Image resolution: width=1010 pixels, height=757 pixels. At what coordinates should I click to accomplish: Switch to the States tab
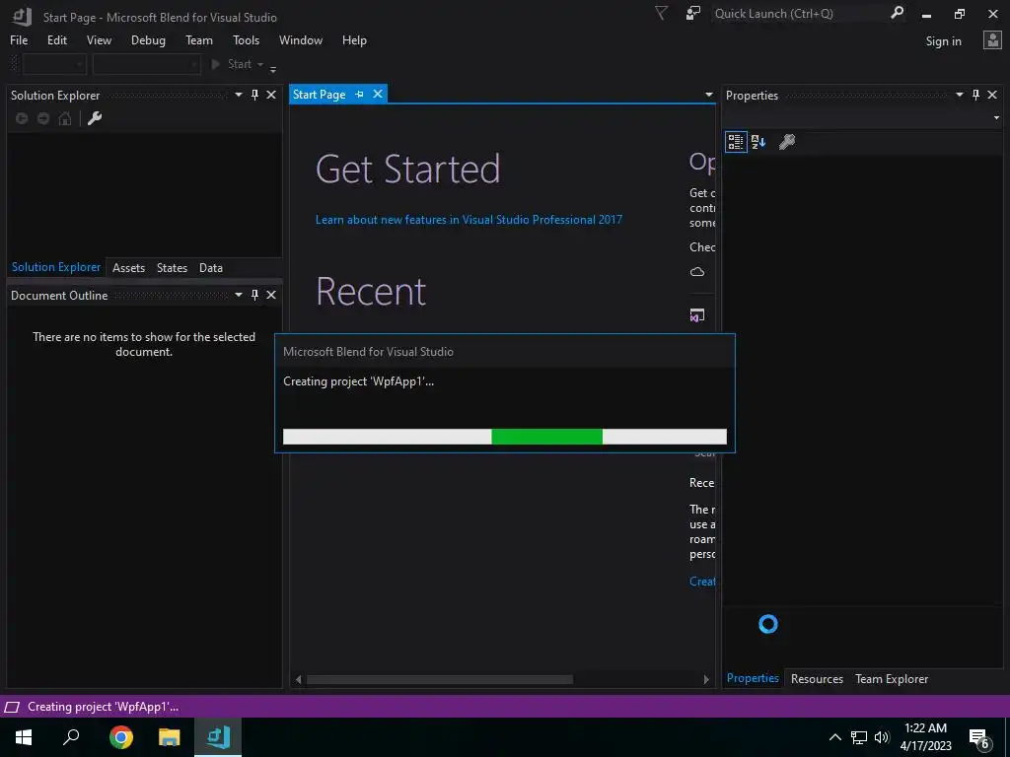pos(172,268)
